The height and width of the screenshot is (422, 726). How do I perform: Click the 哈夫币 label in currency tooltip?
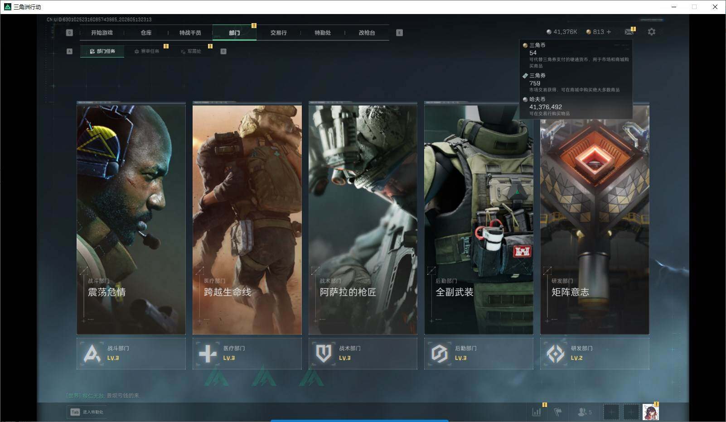(537, 99)
